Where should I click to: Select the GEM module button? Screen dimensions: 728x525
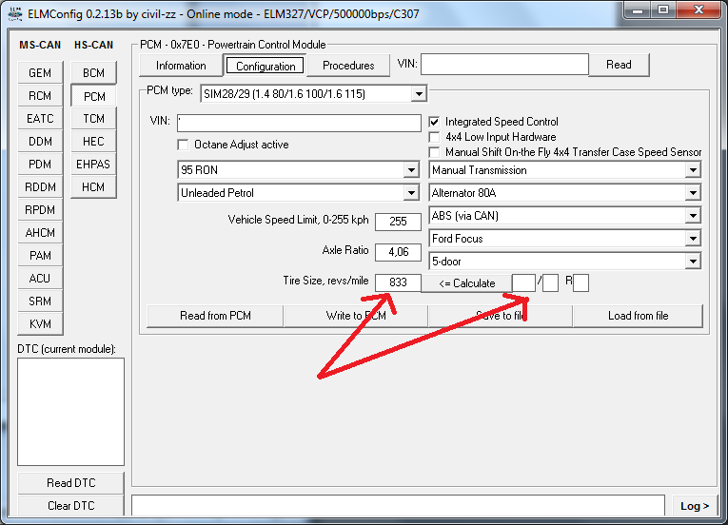40,73
